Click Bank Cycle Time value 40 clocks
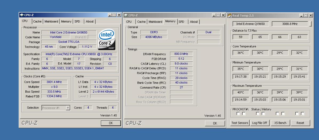This screenshot has width=319, height=140. (x=181, y=83)
